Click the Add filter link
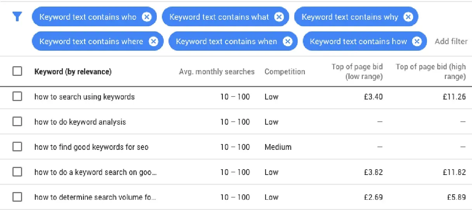 click(451, 41)
